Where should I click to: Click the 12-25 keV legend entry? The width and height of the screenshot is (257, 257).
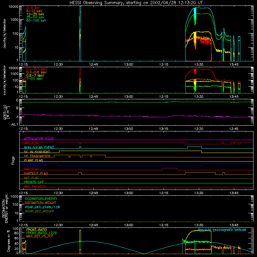pos(35,14)
